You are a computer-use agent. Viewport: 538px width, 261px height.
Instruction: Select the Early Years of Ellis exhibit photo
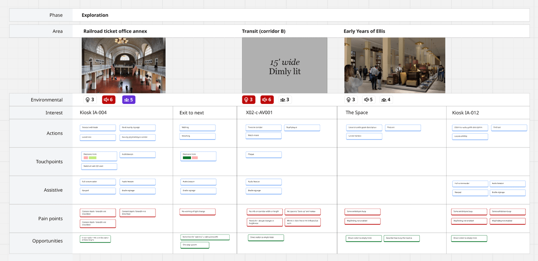pos(395,65)
